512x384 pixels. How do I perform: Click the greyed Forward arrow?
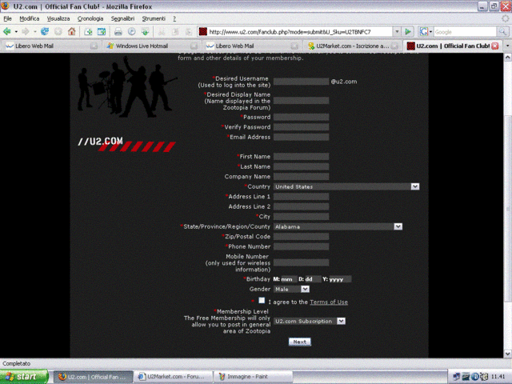(26, 32)
